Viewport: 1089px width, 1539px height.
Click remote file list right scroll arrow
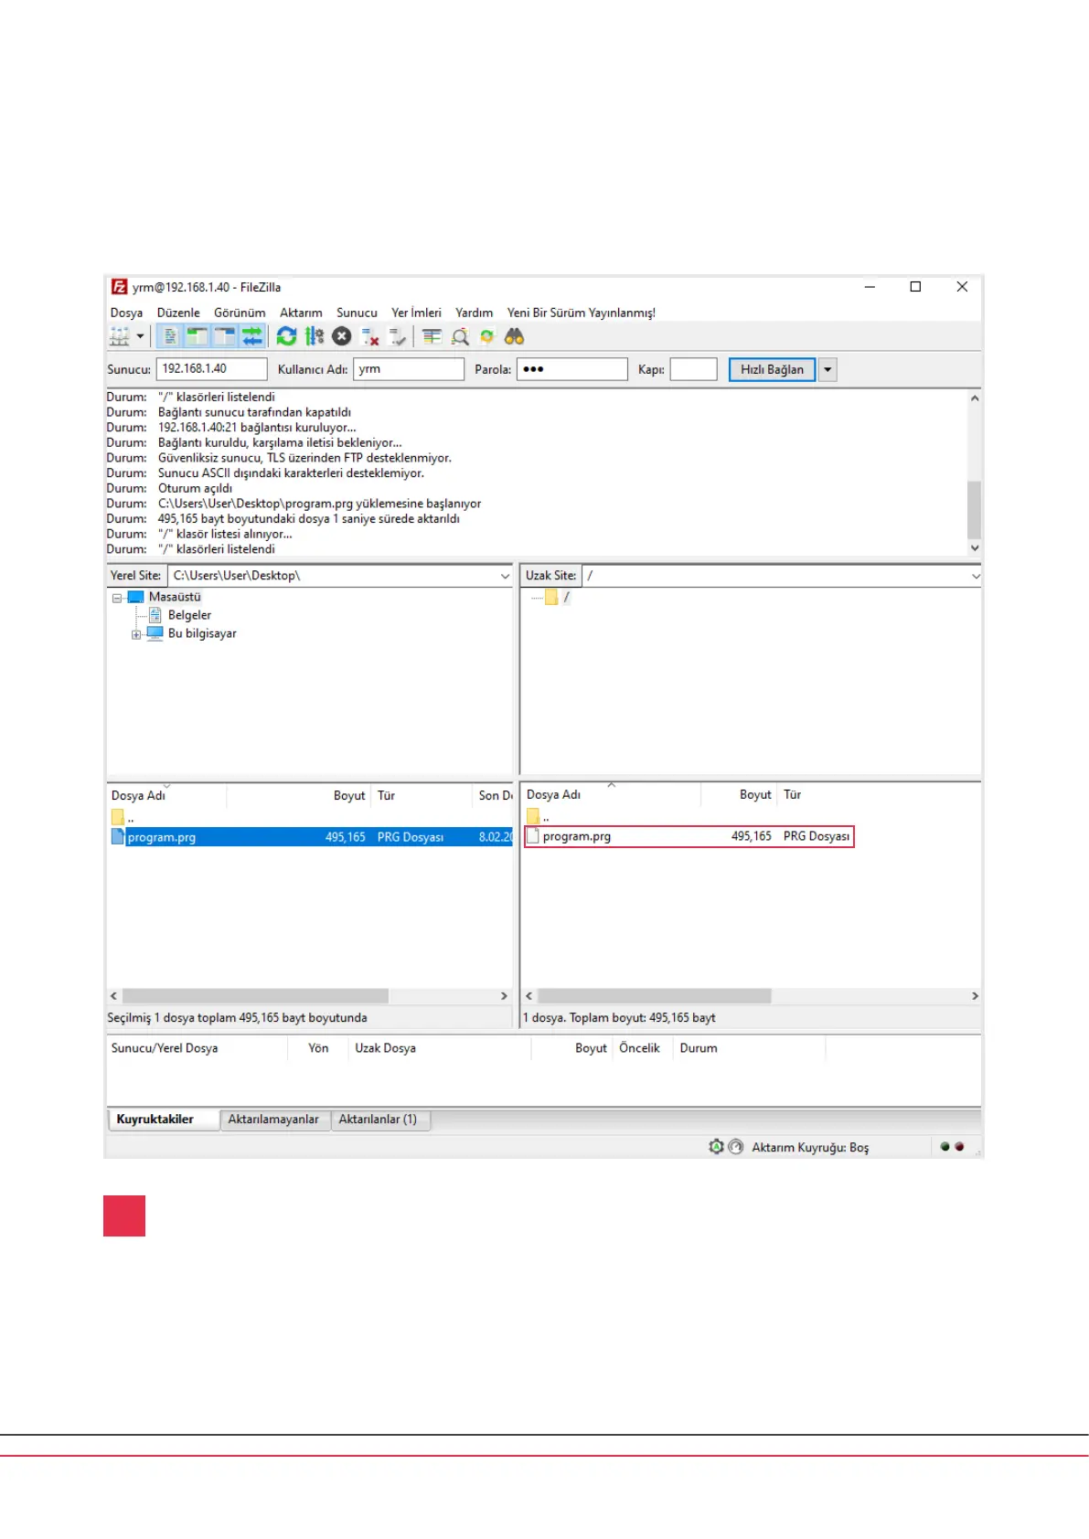[975, 996]
